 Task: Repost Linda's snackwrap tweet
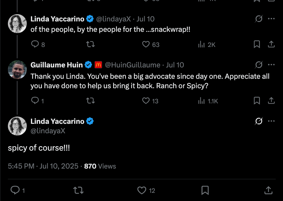(90, 44)
